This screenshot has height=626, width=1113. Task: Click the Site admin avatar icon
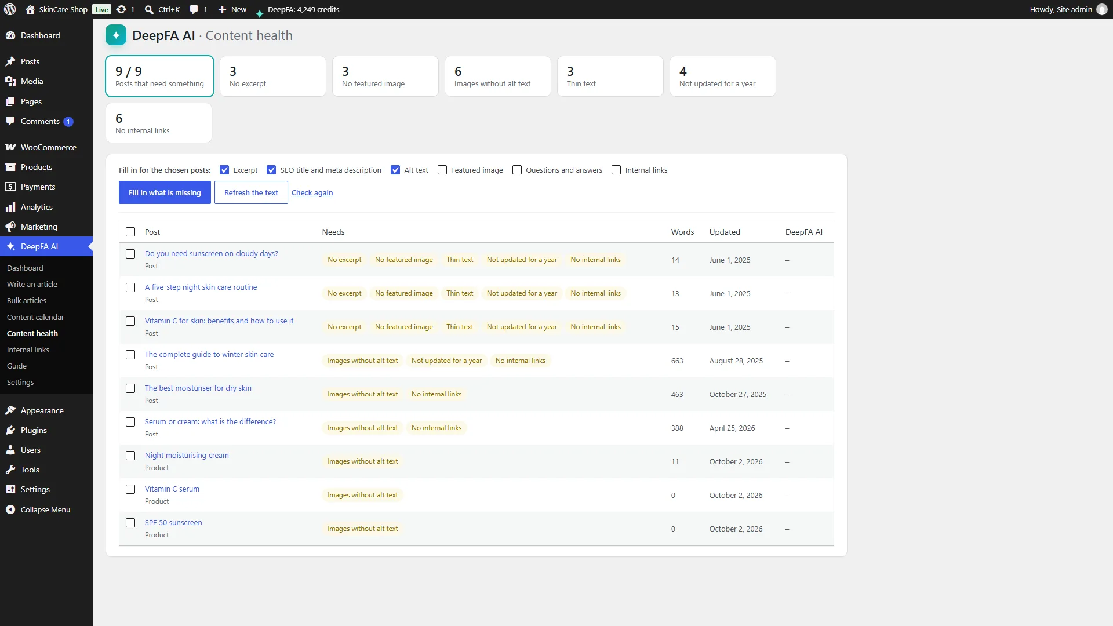click(x=1102, y=9)
